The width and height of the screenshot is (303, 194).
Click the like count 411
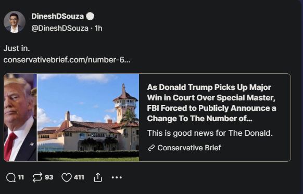coord(79,177)
